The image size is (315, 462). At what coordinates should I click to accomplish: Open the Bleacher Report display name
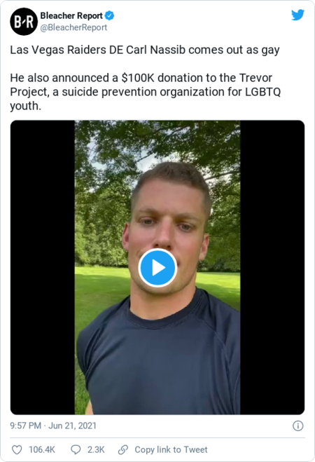click(x=71, y=15)
